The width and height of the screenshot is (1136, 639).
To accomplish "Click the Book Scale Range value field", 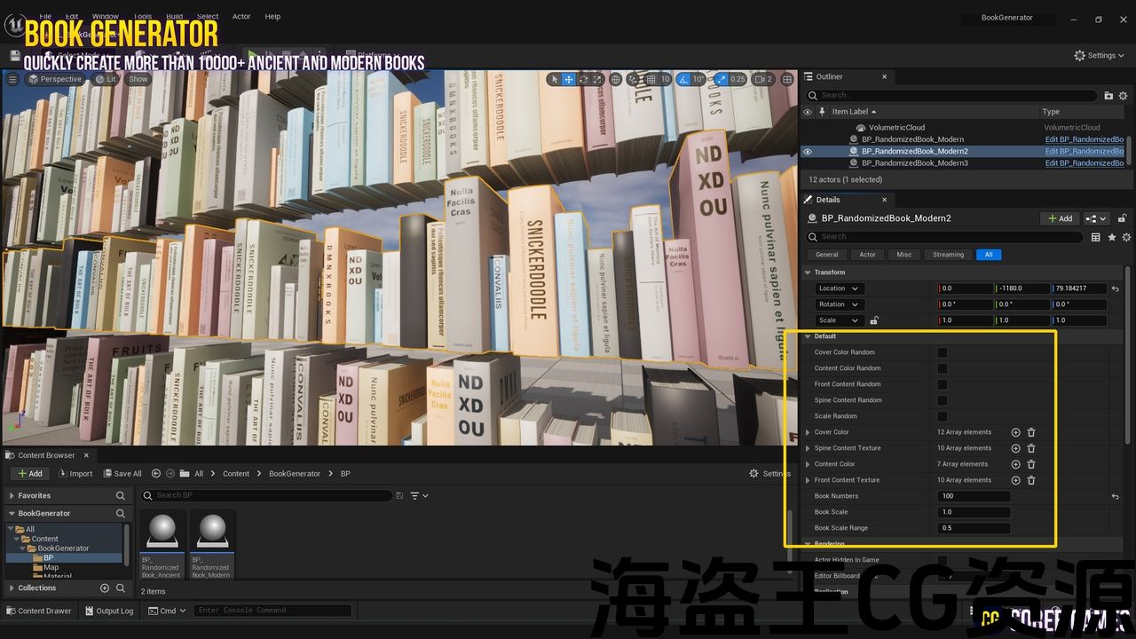I will click(974, 528).
